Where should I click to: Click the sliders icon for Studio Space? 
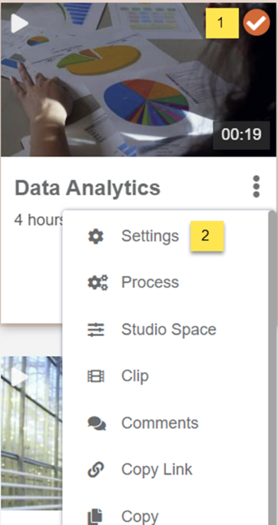click(x=96, y=329)
